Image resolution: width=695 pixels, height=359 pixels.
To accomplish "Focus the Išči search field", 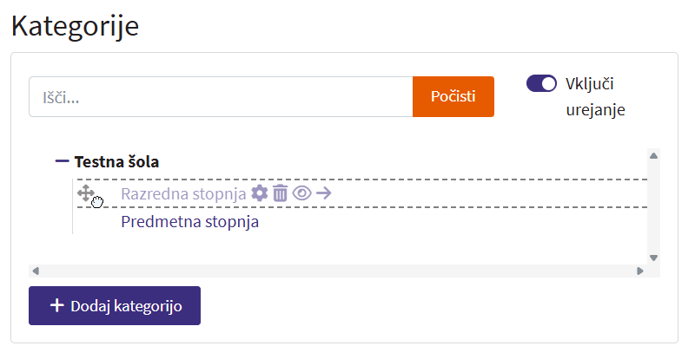I will click(x=221, y=97).
